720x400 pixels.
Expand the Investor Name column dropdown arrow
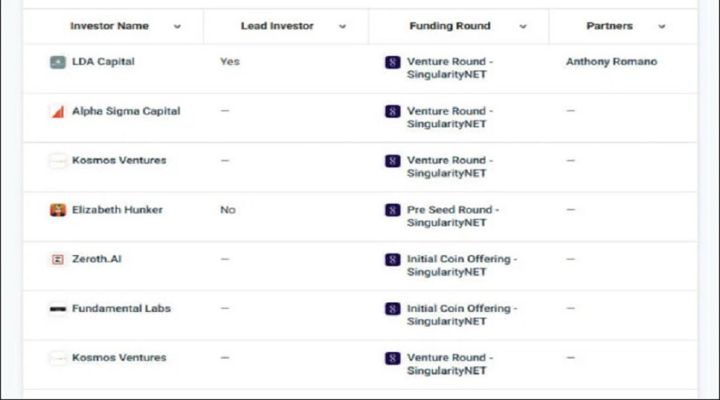click(178, 26)
